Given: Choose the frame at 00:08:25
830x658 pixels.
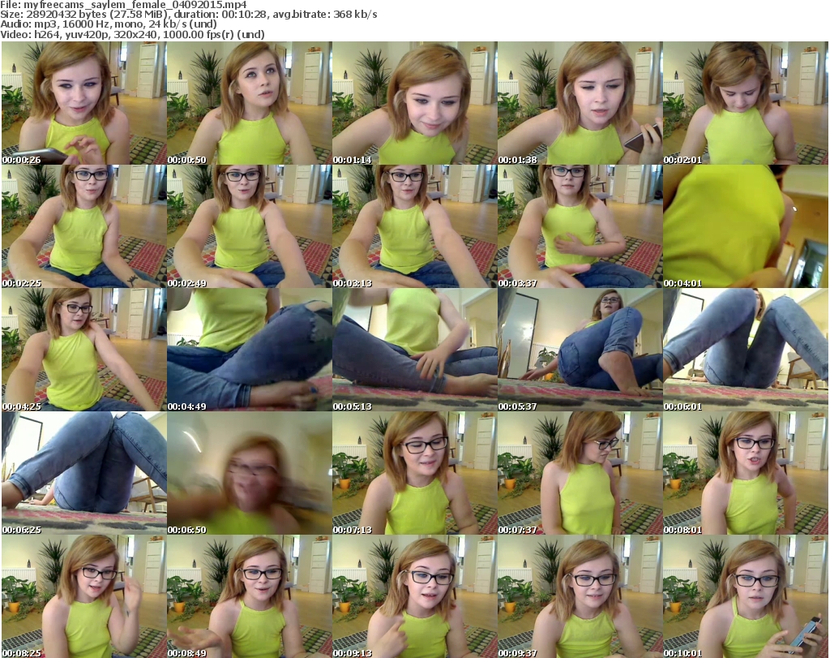Looking at the screenshot, I should coord(83,596).
